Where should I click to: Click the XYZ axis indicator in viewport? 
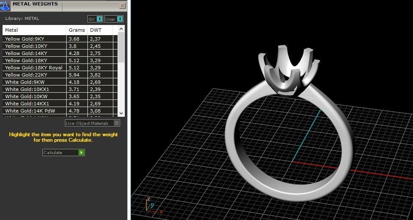154,206
